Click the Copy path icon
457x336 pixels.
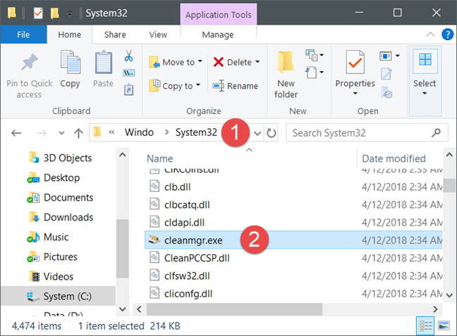click(128, 73)
